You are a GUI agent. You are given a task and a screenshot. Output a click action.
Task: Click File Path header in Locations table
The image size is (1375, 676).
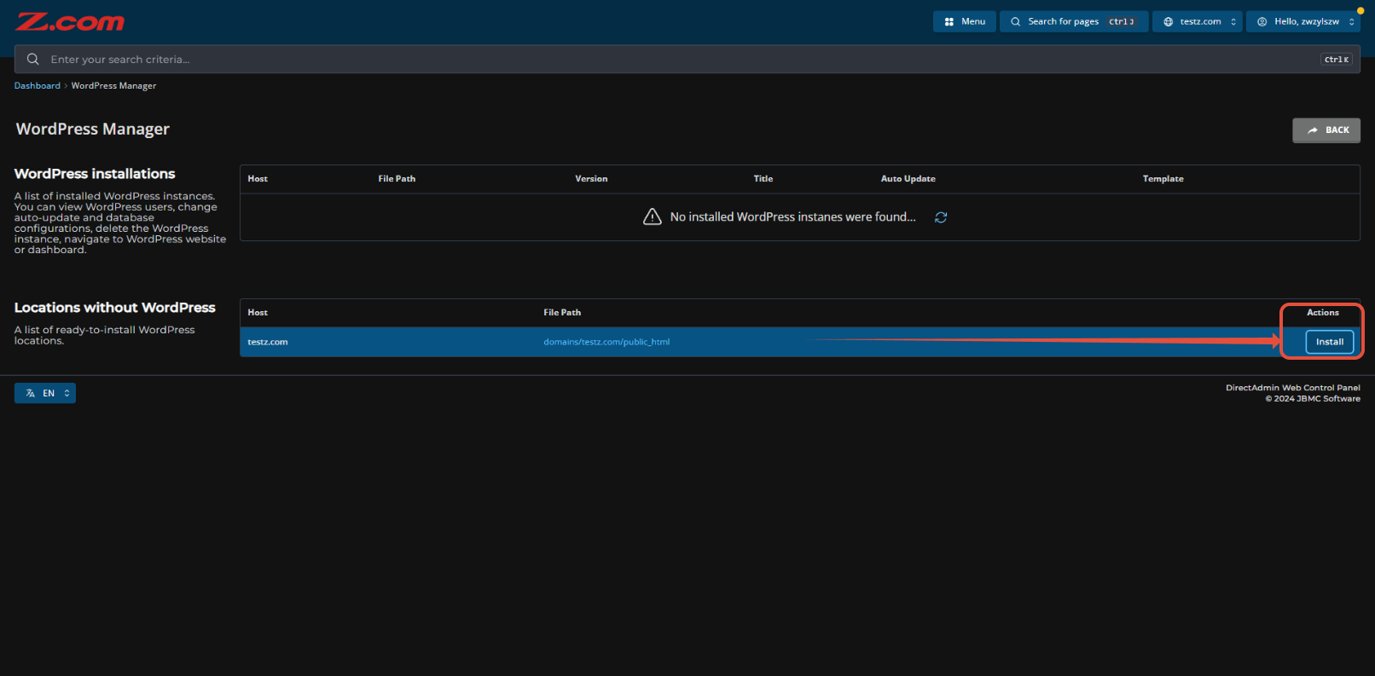(x=562, y=313)
